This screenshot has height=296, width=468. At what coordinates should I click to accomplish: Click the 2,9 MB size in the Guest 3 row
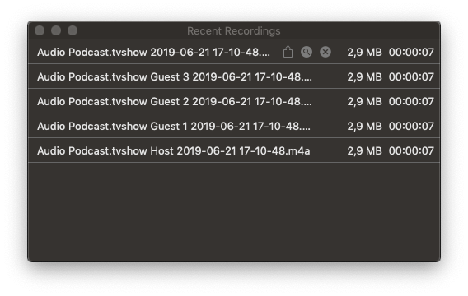(x=364, y=76)
